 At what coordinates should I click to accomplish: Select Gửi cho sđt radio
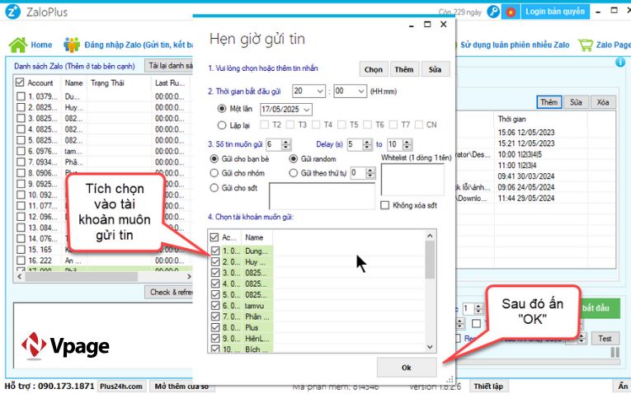(214, 188)
